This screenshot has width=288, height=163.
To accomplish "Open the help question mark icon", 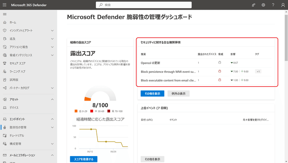I will 273,5.
